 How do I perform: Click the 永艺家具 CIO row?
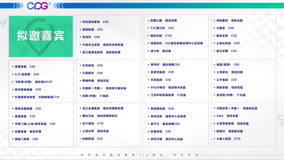[x=92, y=65]
